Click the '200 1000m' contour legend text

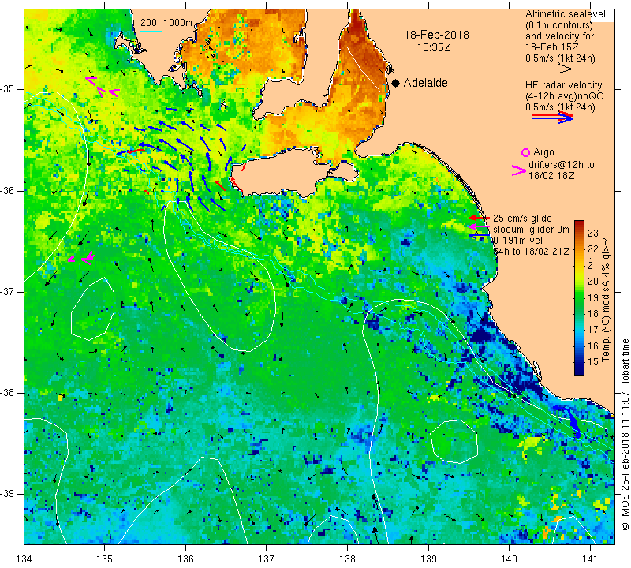pyautogui.click(x=166, y=23)
